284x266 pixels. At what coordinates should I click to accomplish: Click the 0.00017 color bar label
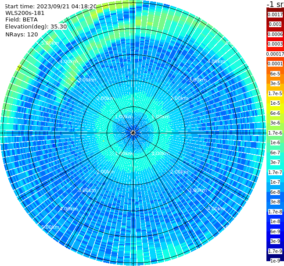pos(275,54)
